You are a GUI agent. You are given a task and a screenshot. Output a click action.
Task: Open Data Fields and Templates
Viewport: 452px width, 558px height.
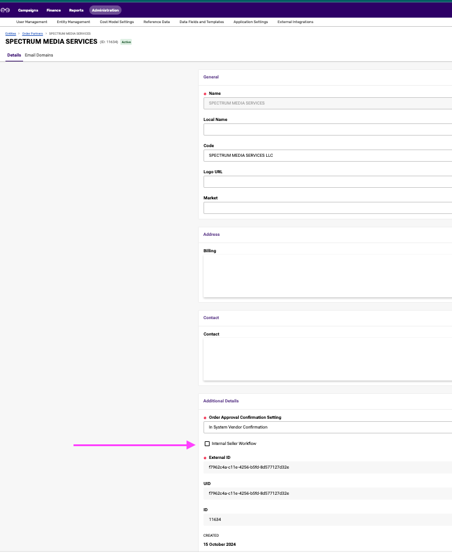[x=202, y=22]
